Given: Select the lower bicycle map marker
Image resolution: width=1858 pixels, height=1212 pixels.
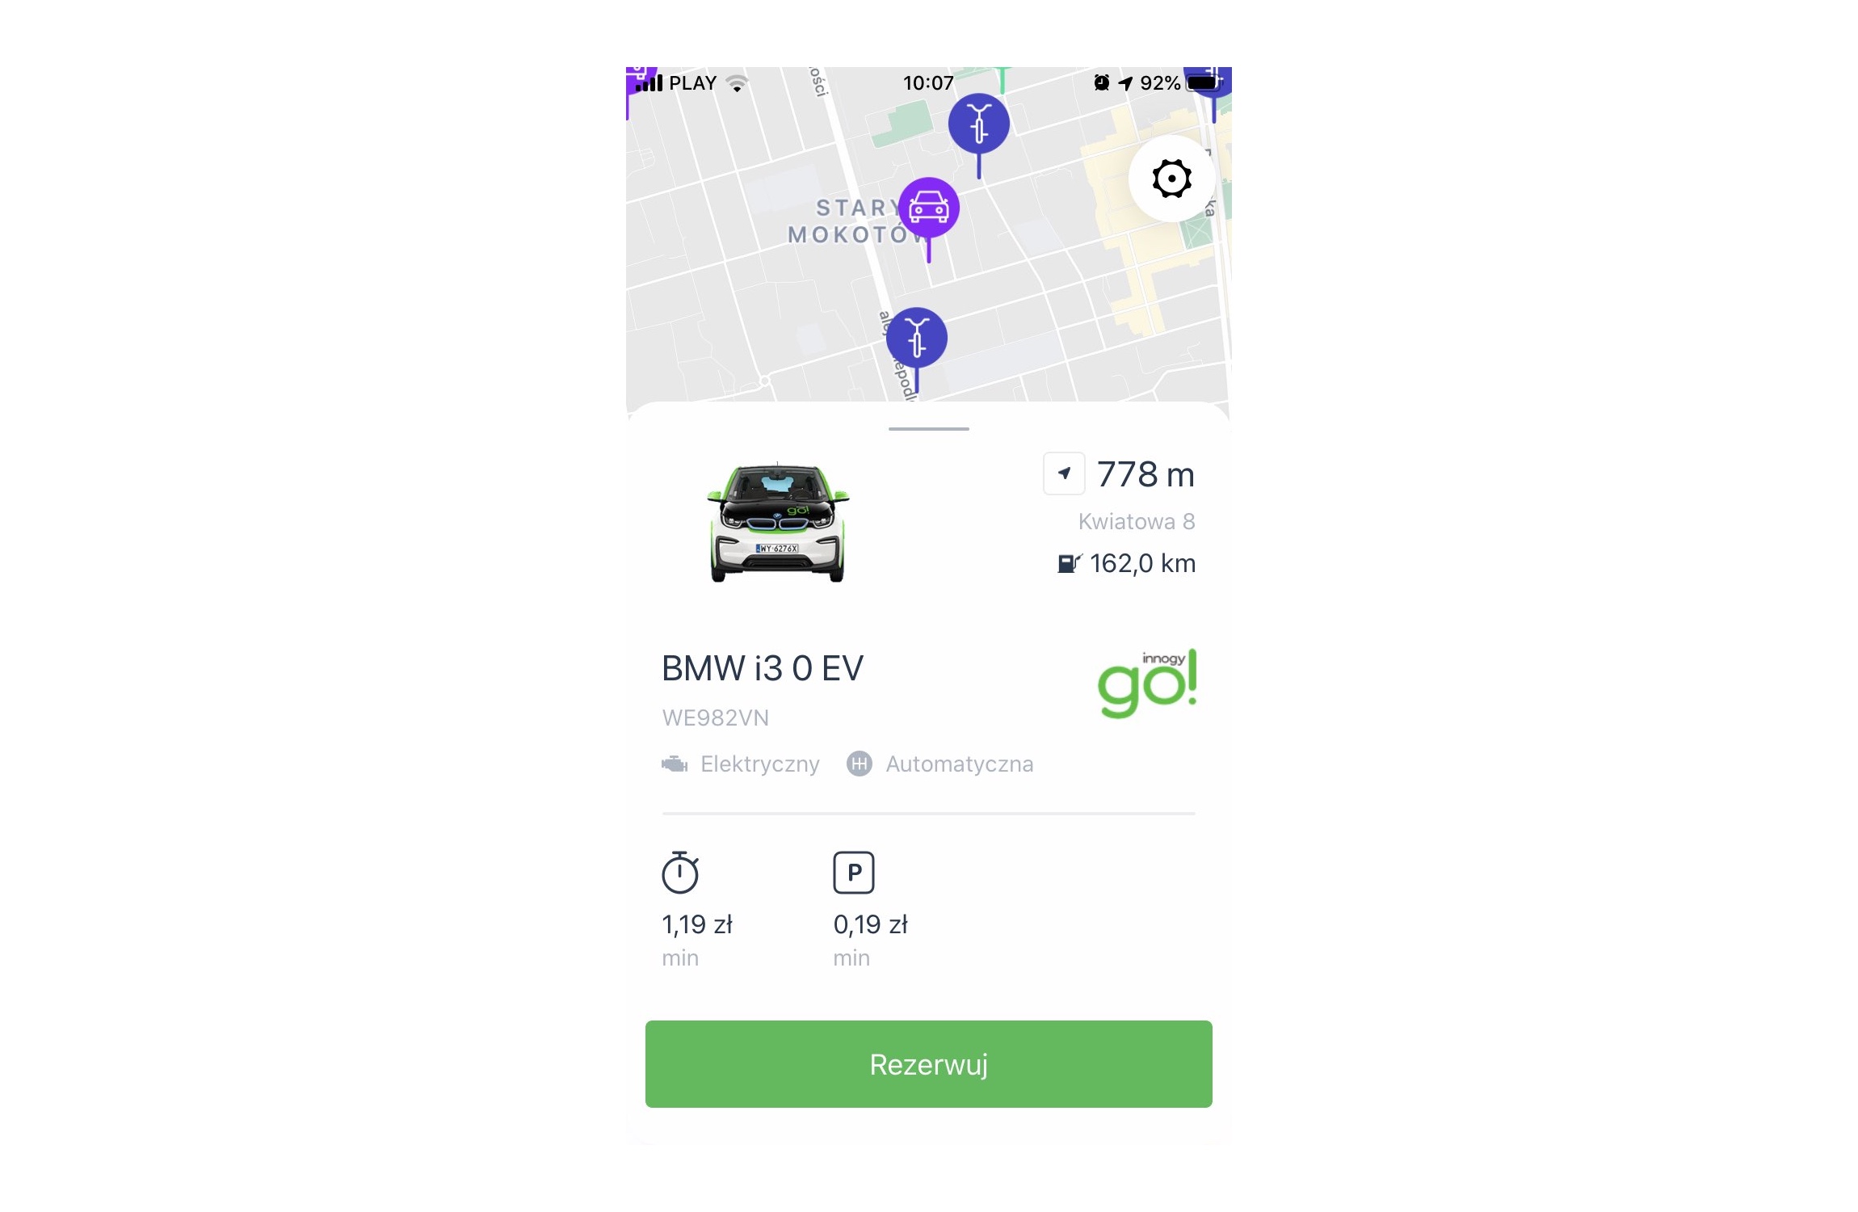Looking at the screenshot, I should pyautogui.click(x=917, y=338).
